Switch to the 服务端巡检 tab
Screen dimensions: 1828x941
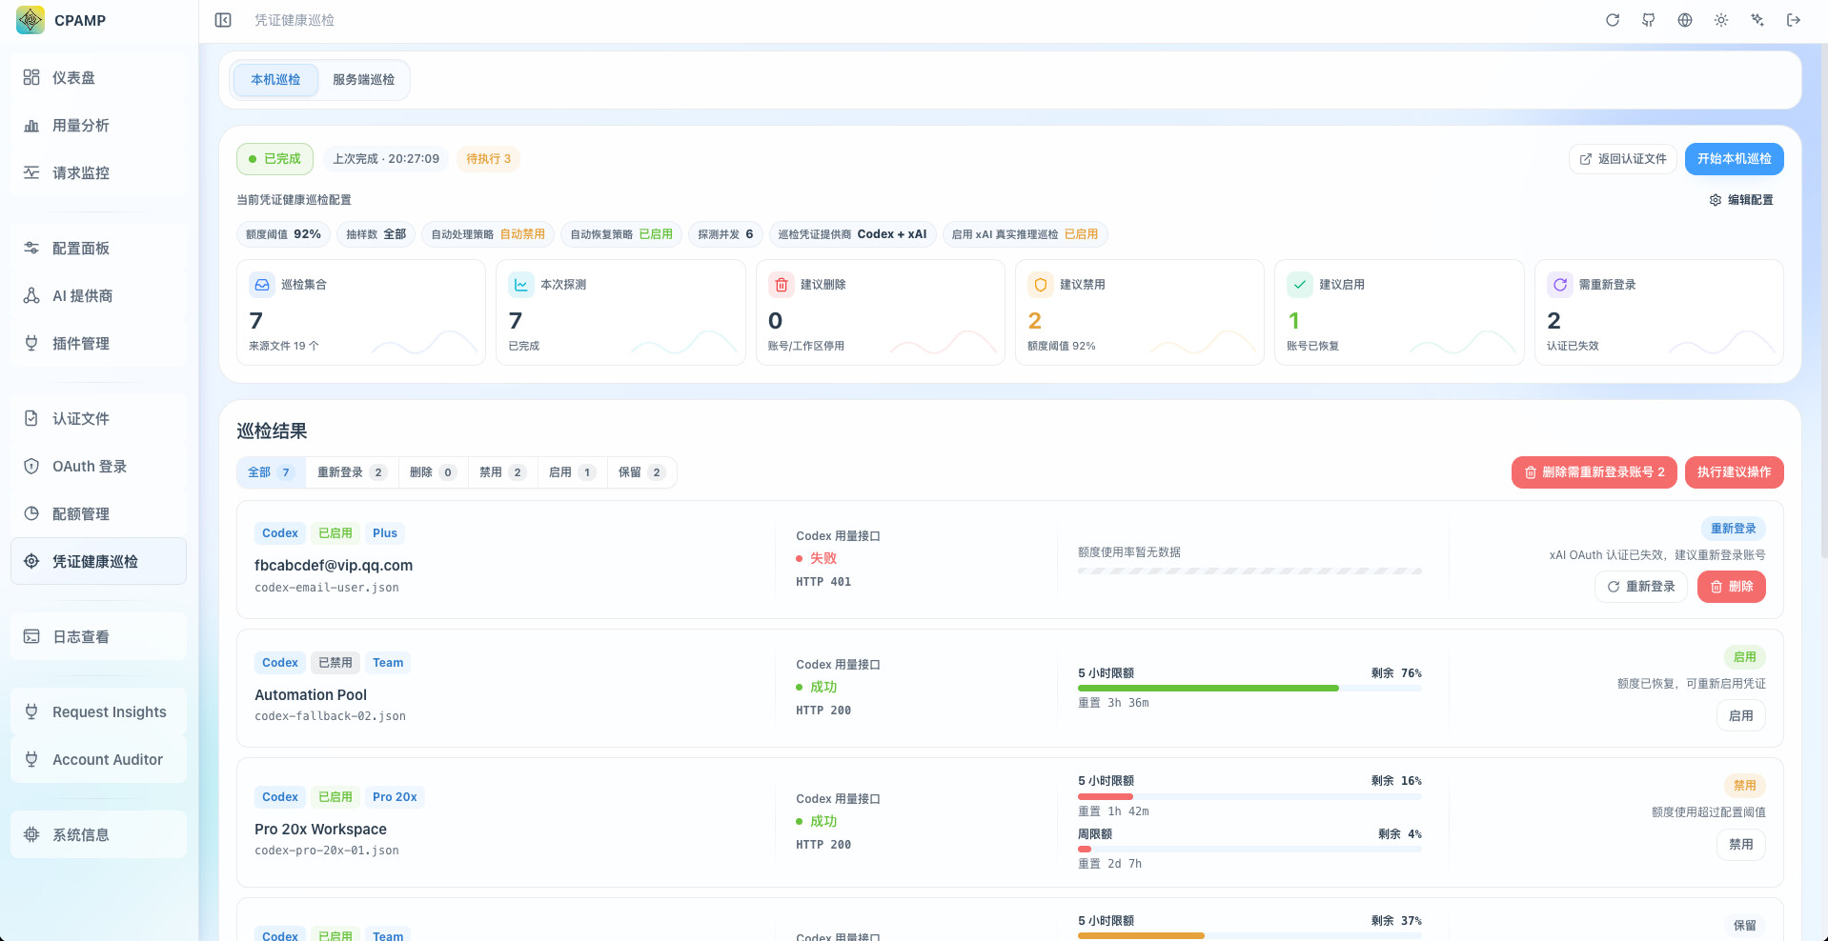tap(363, 80)
